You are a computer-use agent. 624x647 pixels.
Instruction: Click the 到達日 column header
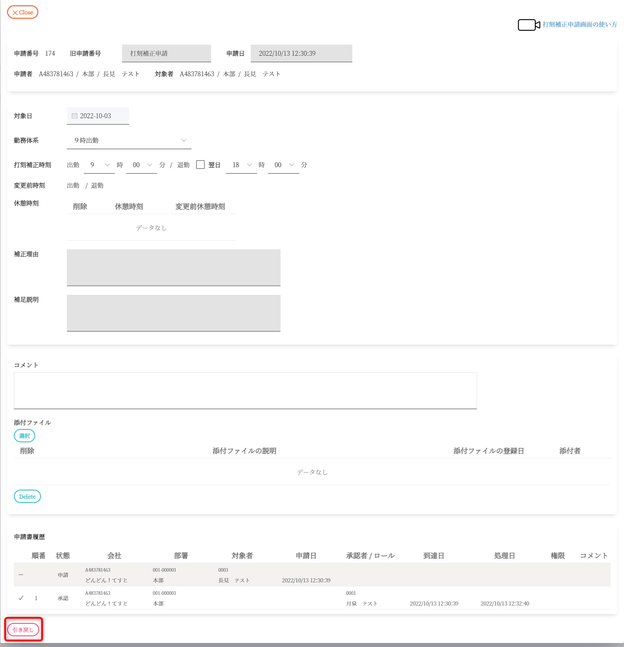434,556
